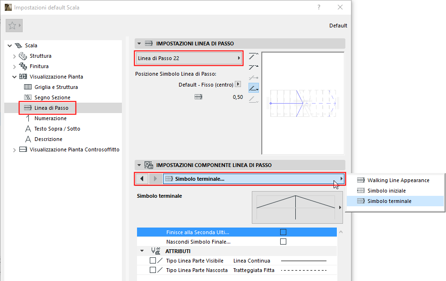Viewport: 446px width, 281px height.
Task: Select the Scala tree item
Action: [31, 45]
